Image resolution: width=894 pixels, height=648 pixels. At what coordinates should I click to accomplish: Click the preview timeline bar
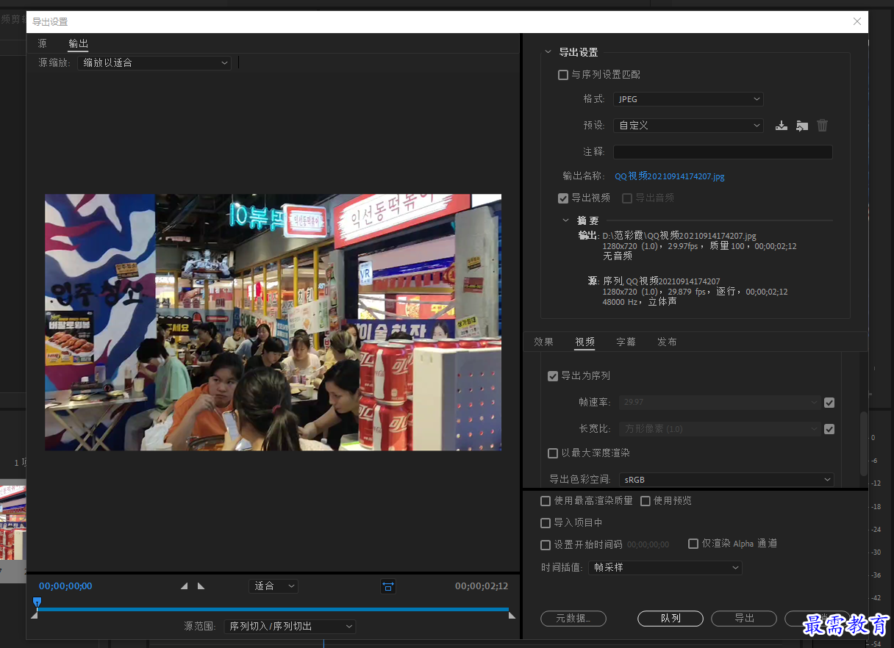click(x=273, y=609)
